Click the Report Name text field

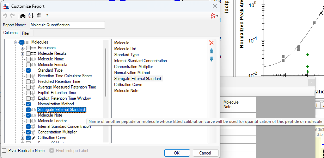point(67,25)
